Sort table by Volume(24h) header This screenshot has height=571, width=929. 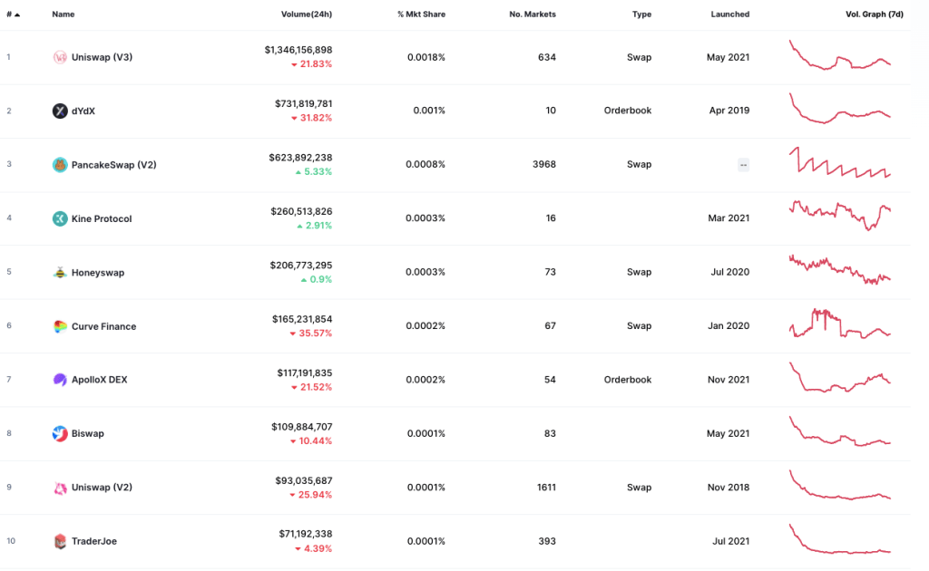pyautogui.click(x=307, y=15)
